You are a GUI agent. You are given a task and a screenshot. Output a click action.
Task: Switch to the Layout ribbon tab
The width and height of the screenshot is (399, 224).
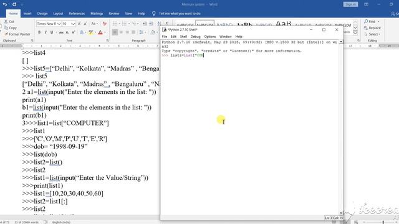tap(58, 14)
